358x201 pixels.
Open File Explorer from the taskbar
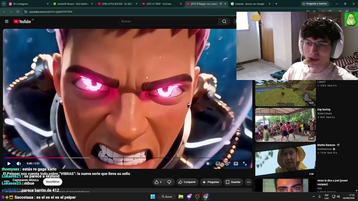tap(181, 197)
